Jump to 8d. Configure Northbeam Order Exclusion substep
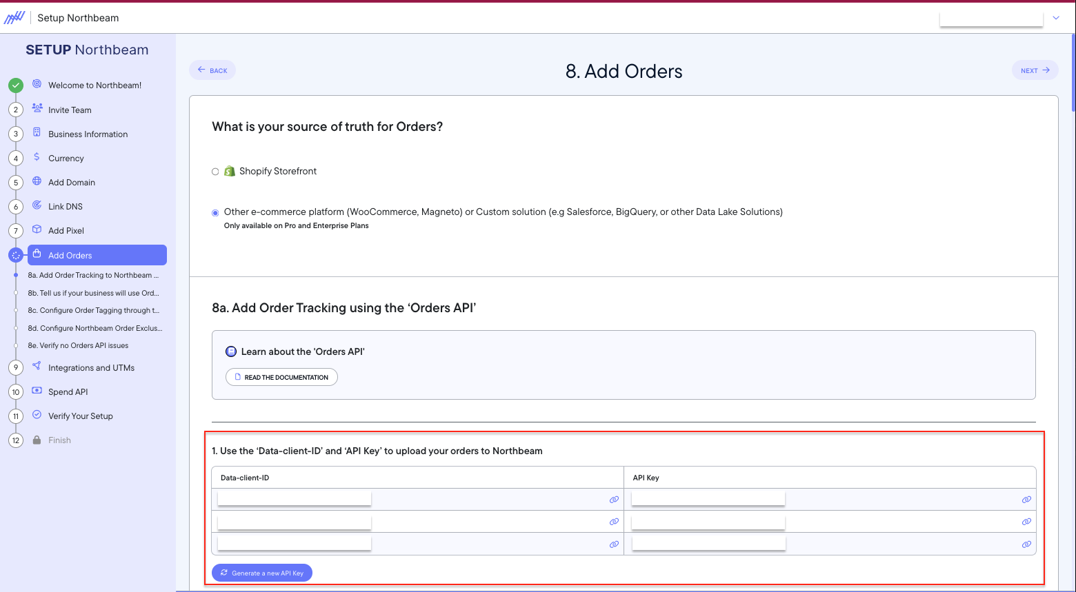Image resolution: width=1076 pixels, height=592 pixels. coord(95,328)
